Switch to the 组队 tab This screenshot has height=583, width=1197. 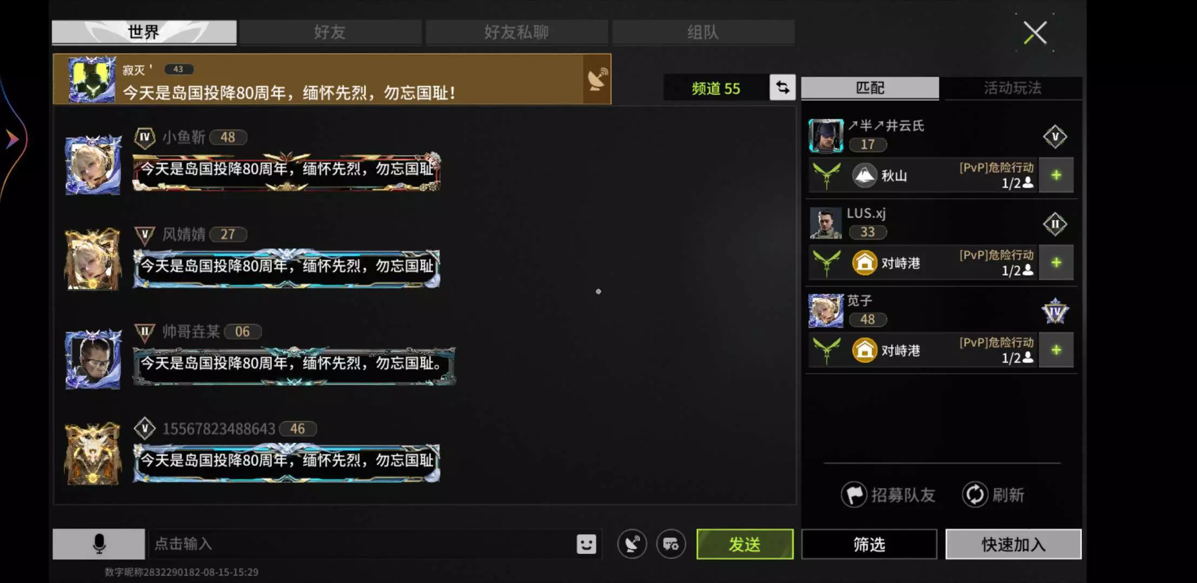703,32
